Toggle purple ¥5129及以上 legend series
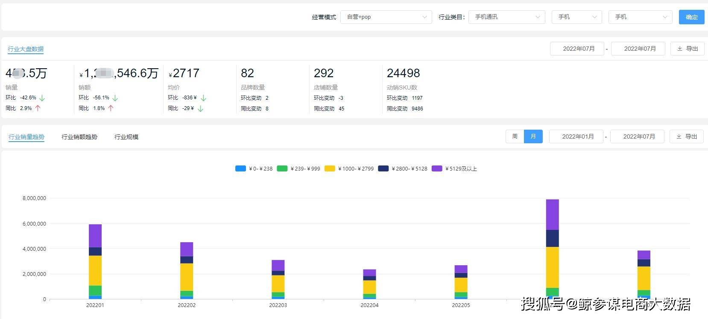Viewport: 708px width, 319px height. pos(454,168)
